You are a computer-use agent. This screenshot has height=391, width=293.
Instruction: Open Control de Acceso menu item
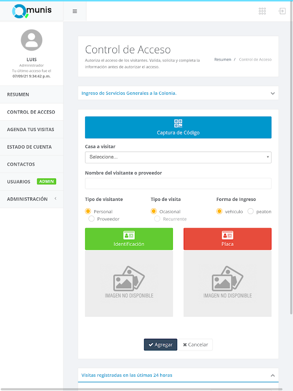click(x=31, y=112)
